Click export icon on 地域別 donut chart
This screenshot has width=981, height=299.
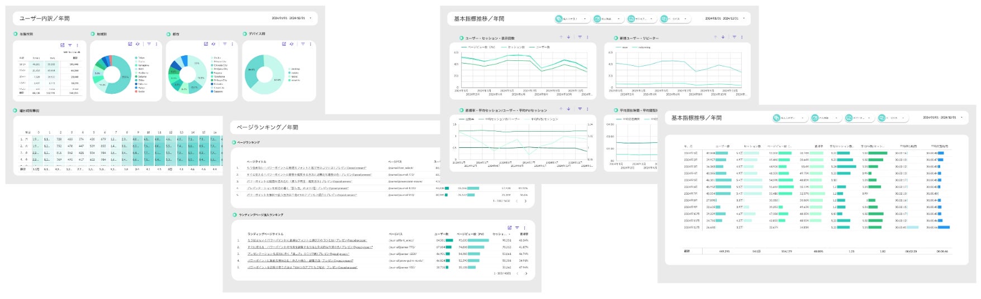(x=130, y=44)
